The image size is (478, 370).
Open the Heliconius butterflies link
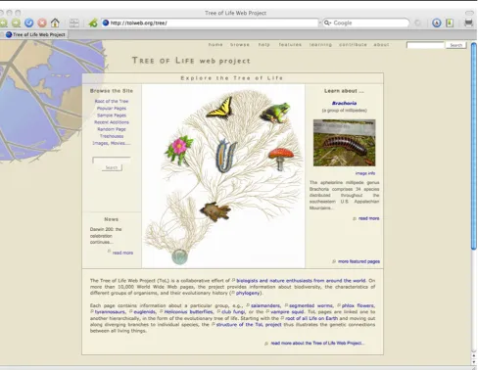tap(188, 312)
